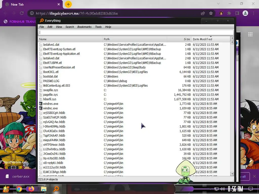Select the EtwRTEventLog-Application.etl row
Screen dimensions: 259x194
134,54
